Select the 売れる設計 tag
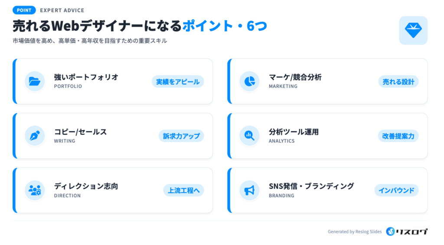Image resolution: width=444 pixels, height=245 pixels. (x=398, y=82)
